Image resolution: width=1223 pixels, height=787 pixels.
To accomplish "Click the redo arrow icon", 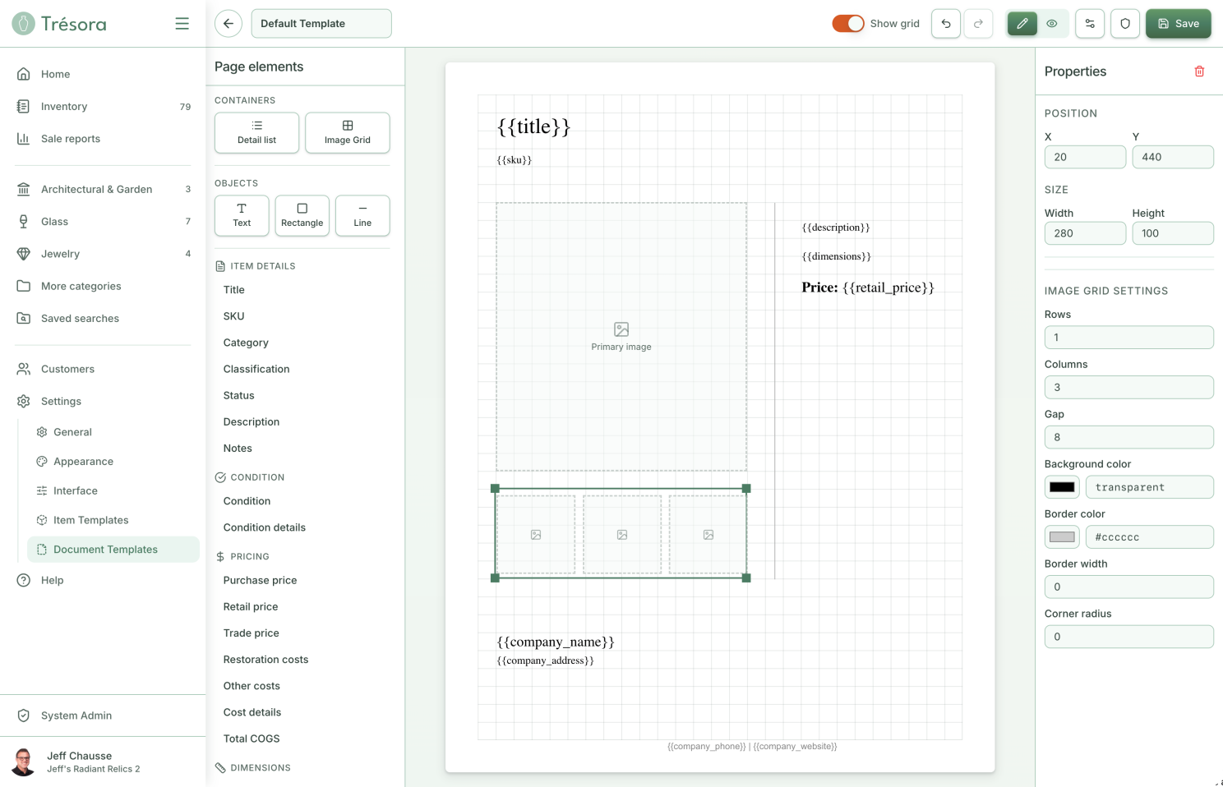I will tap(978, 24).
